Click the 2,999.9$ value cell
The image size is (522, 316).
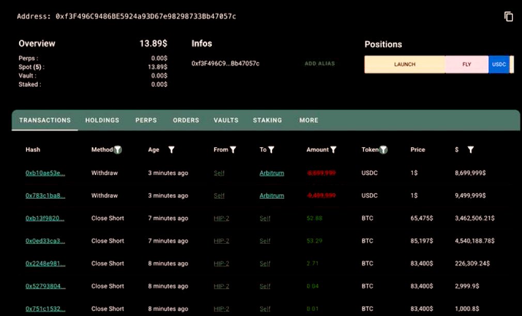[x=467, y=286]
